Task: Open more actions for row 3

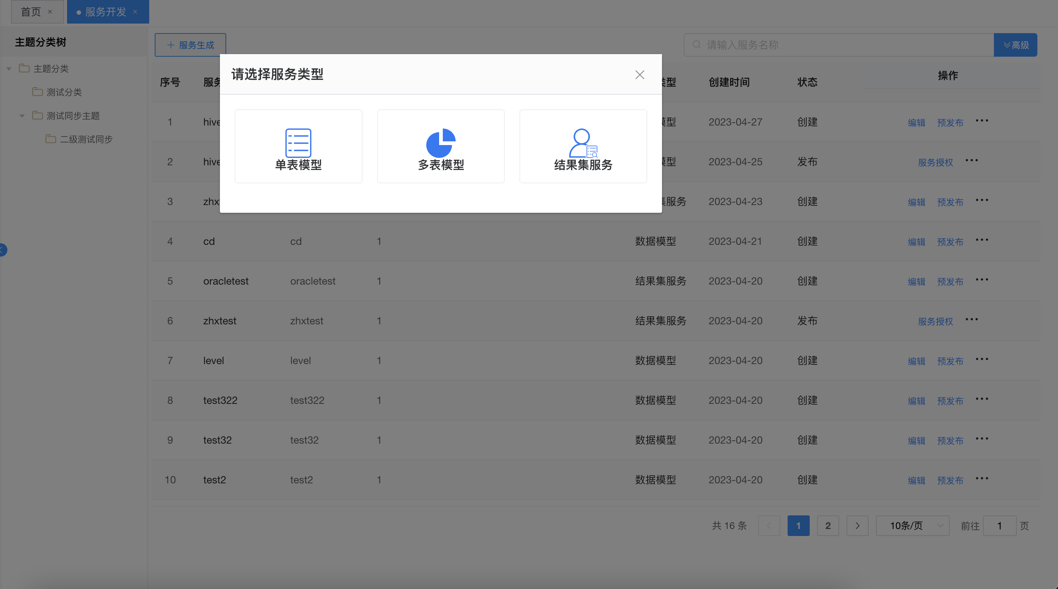Action: pyautogui.click(x=982, y=200)
